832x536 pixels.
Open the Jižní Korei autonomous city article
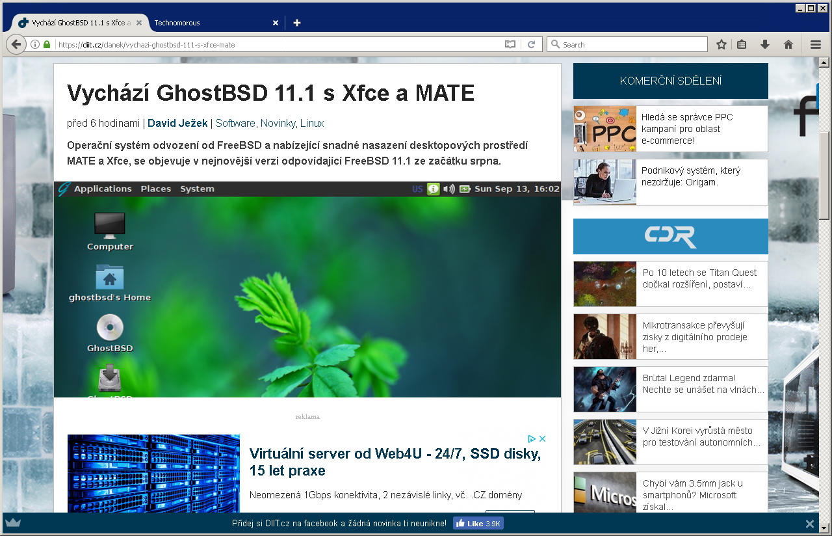coord(701,436)
